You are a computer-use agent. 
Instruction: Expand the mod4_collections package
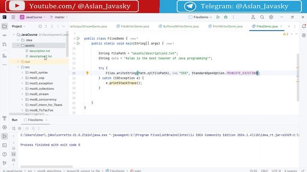[23, 88]
